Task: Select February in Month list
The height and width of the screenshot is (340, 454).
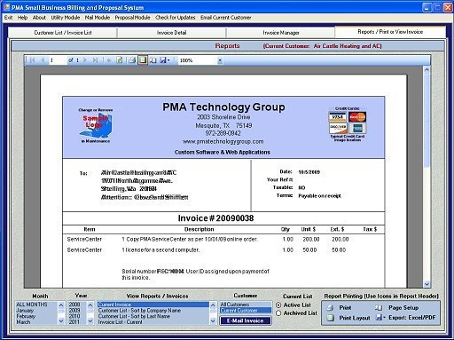Action: point(36,316)
